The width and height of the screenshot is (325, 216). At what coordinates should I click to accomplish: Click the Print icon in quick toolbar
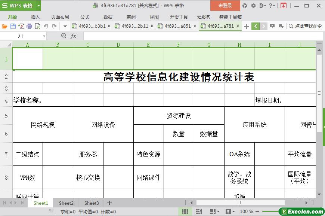tap(30, 26)
